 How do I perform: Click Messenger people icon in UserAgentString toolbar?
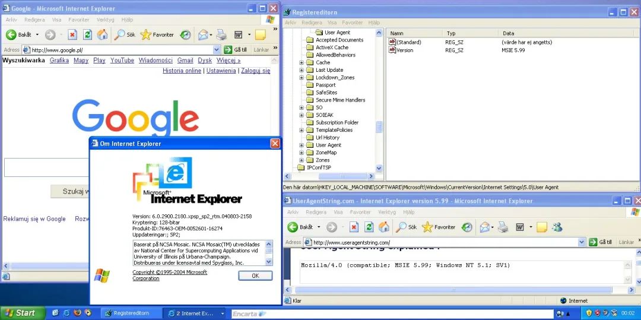coord(557,227)
